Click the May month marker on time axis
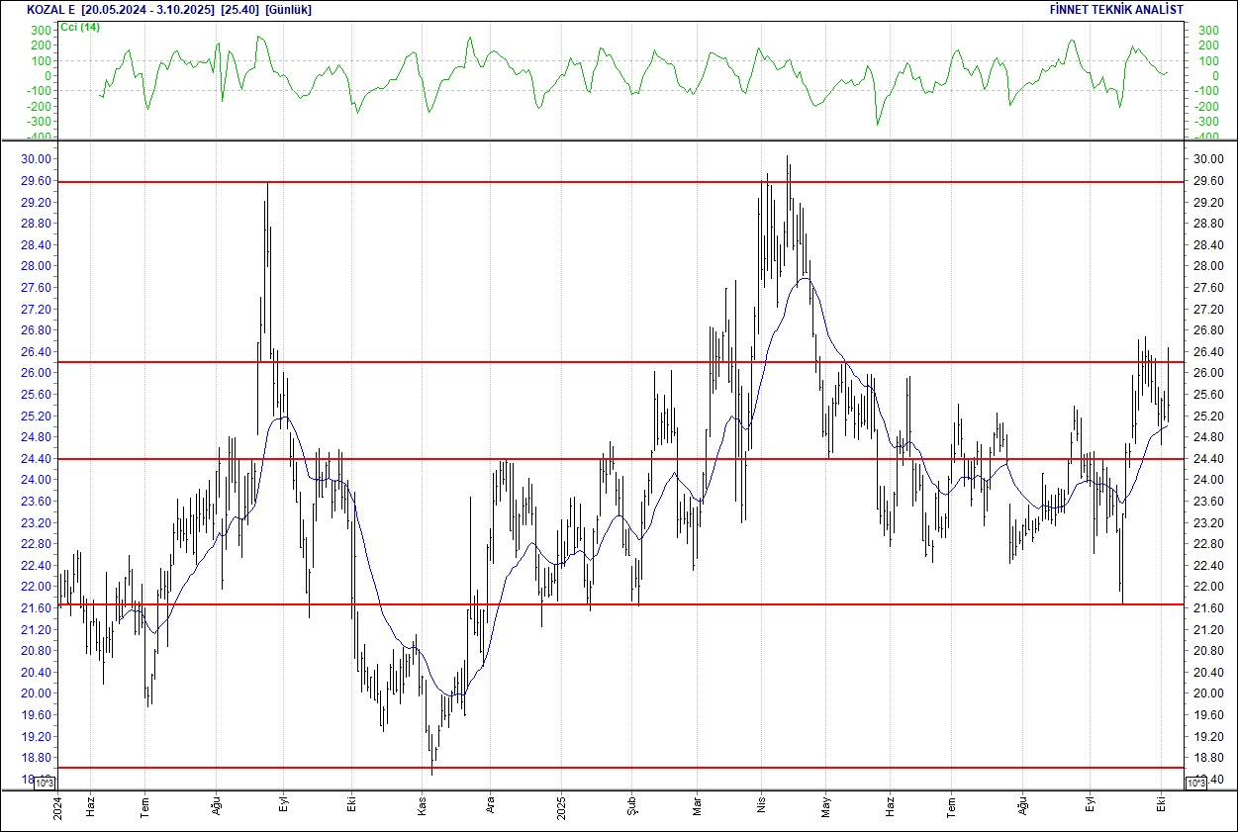Viewport: 1238px width, 832px height. click(827, 805)
